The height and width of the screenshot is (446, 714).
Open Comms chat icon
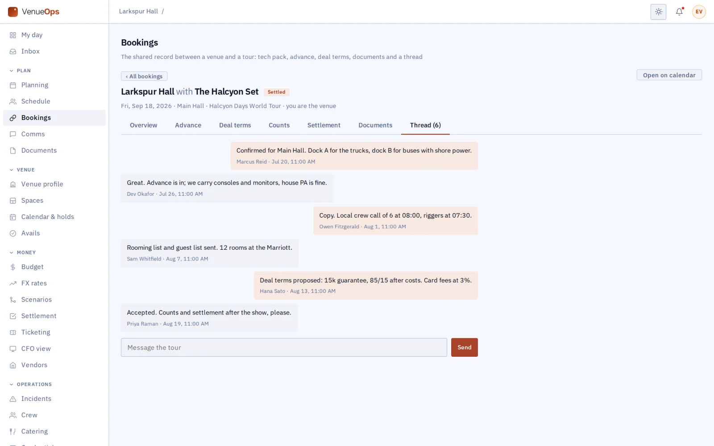tap(13, 134)
